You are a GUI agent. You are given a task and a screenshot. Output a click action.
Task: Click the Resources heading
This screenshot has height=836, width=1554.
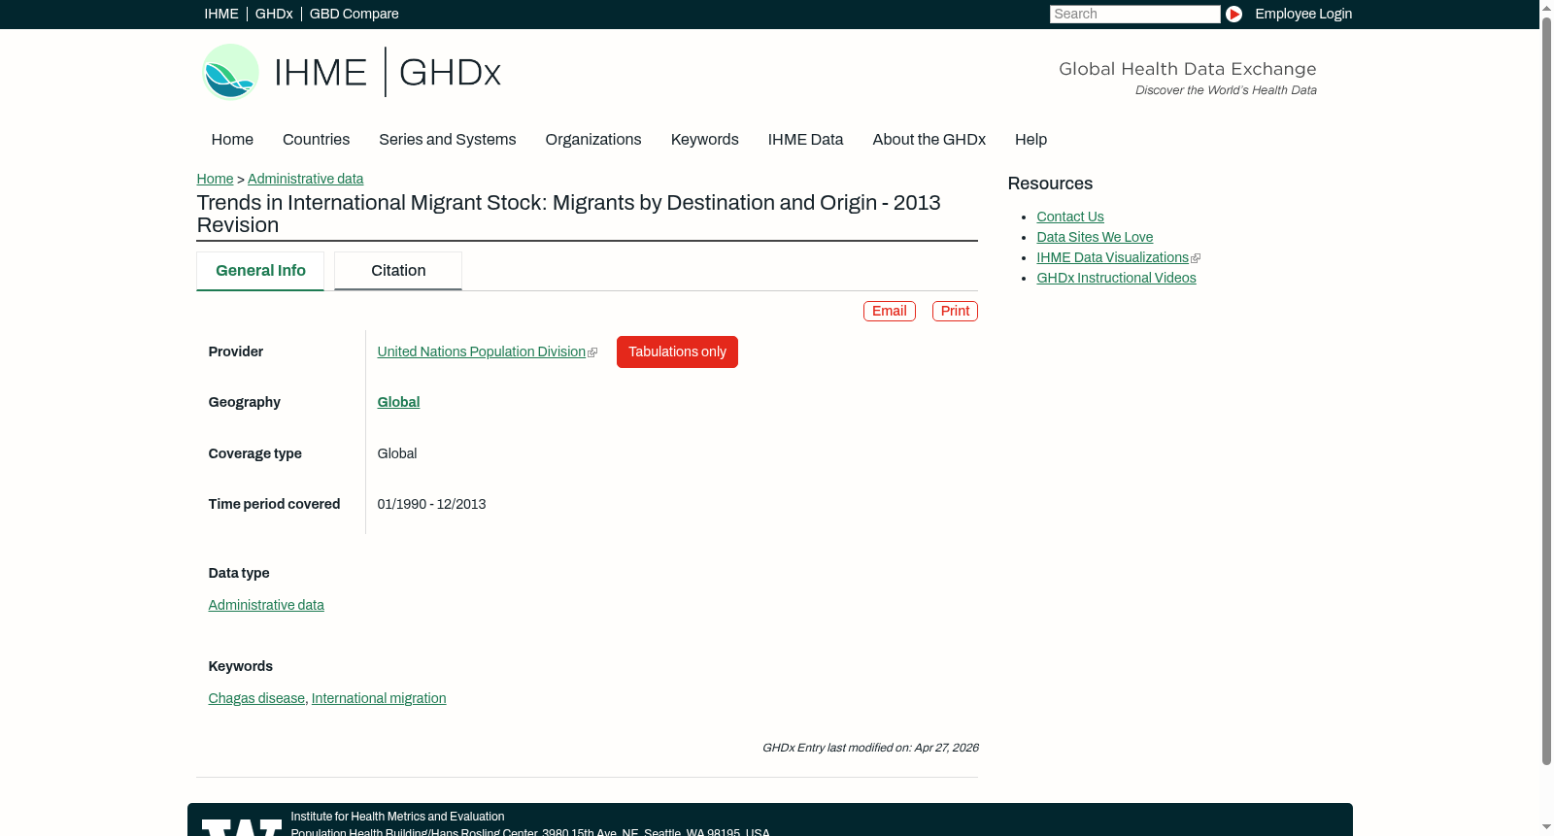[x=1050, y=184]
